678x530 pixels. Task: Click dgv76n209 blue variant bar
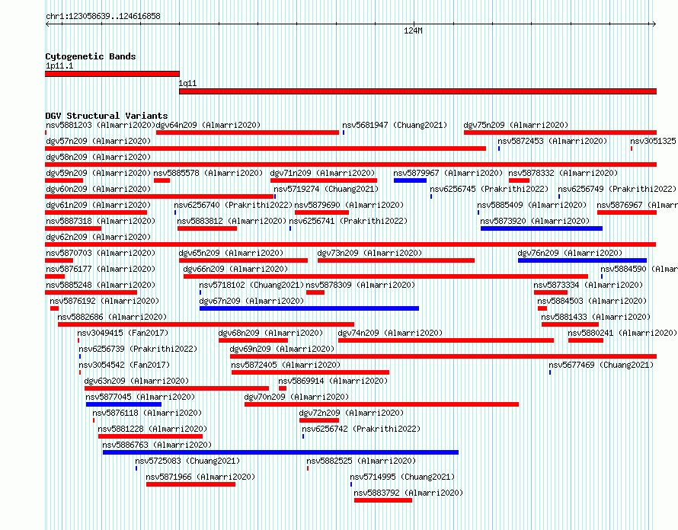[x=582, y=260]
